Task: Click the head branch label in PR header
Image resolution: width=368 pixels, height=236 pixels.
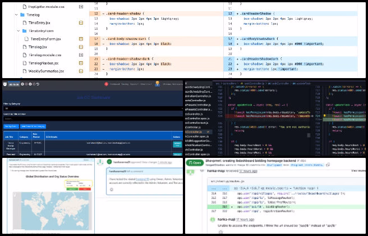Action: click(306, 165)
